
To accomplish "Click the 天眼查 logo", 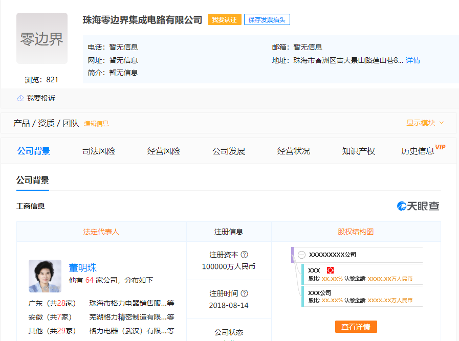I will pos(418,206).
